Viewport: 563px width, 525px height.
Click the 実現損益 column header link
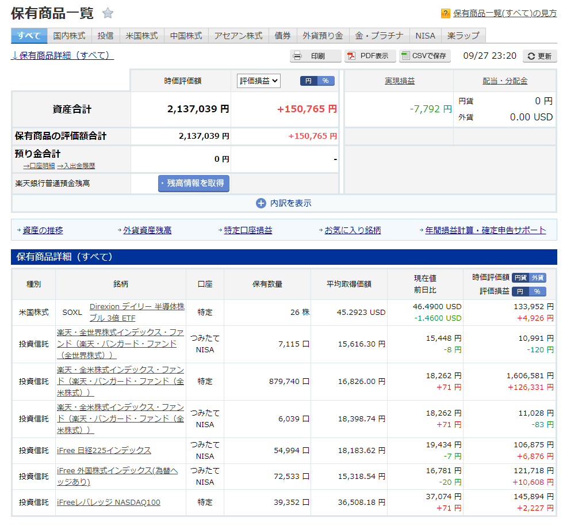(399, 81)
